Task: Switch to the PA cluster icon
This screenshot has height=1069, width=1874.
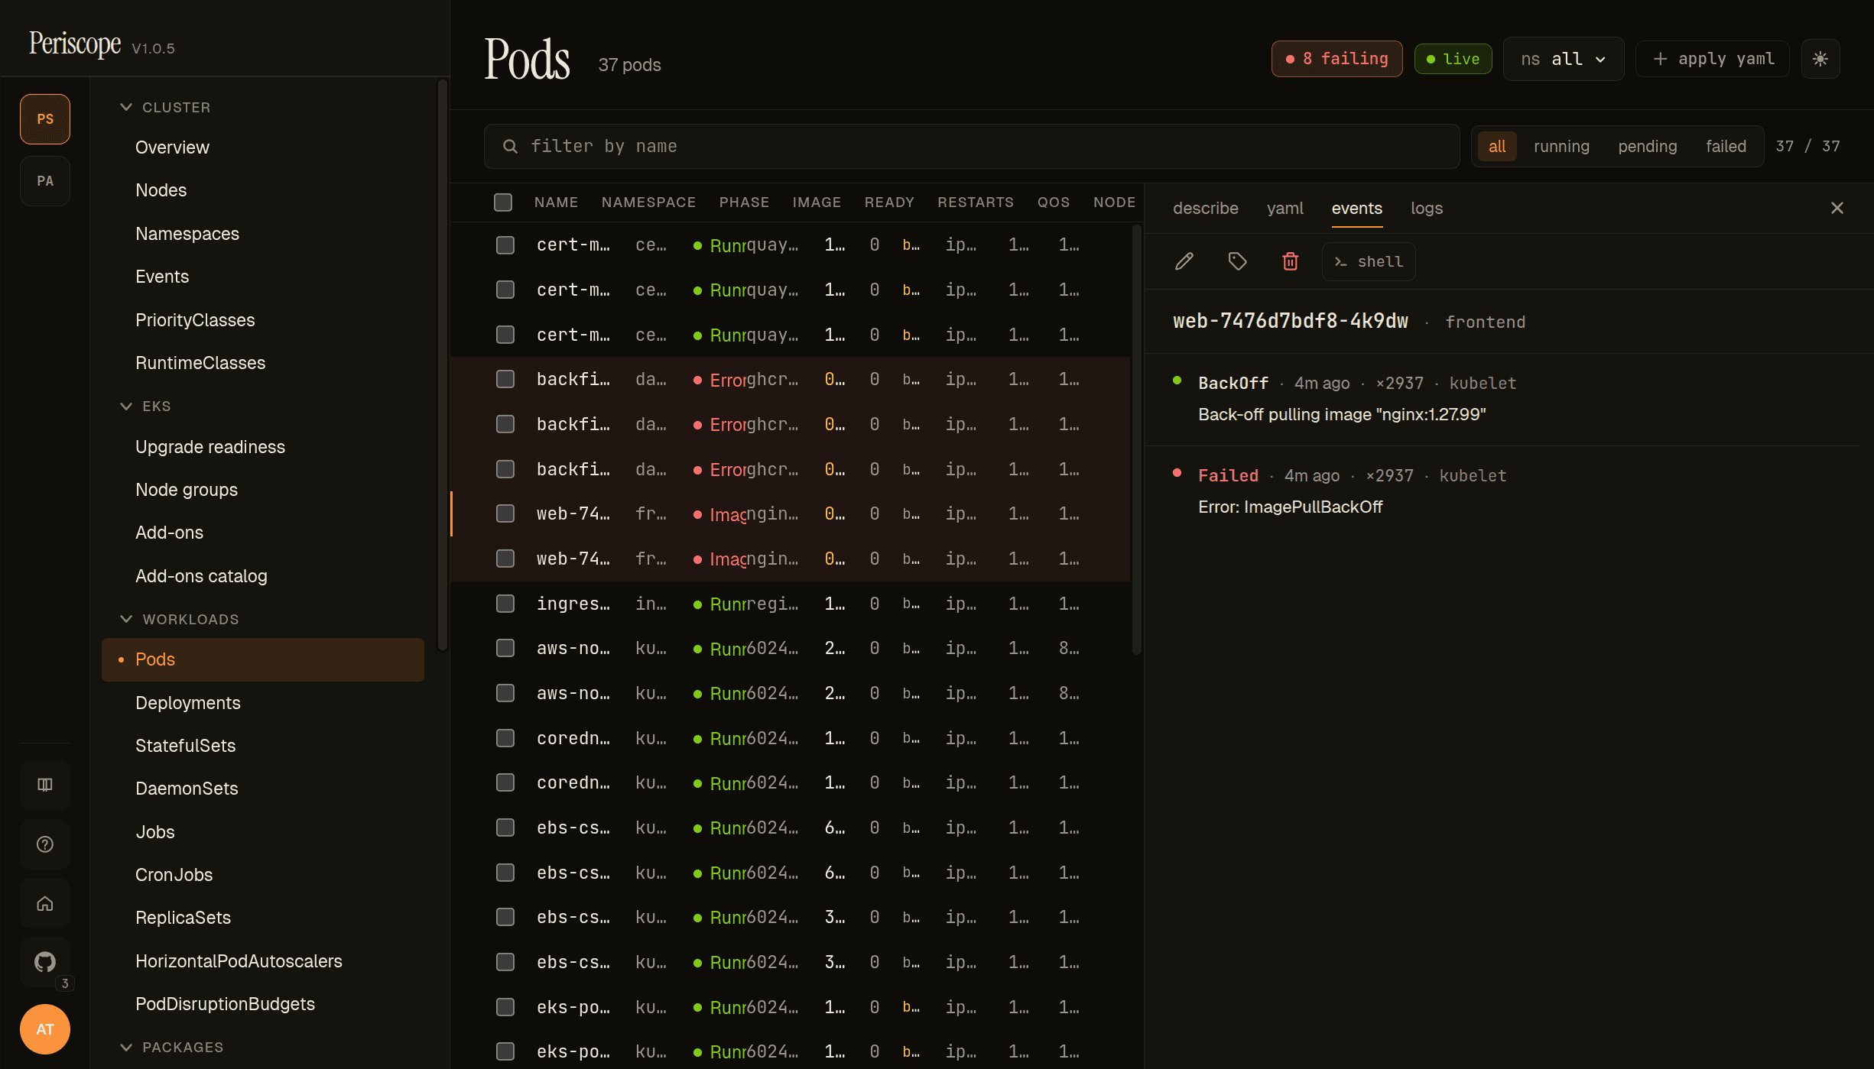Action: [45, 181]
